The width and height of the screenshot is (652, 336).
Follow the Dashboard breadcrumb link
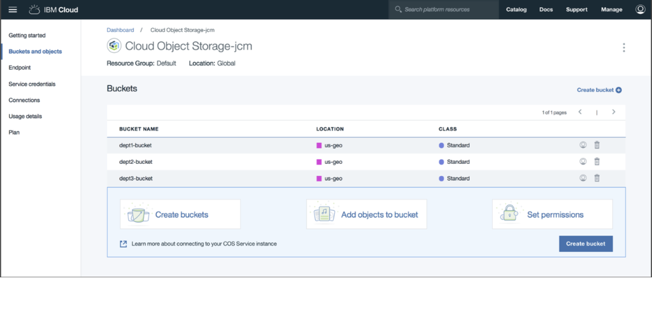click(120, 30)
